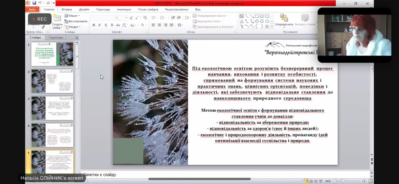Toggle underline Ч formatting
This screenshot has height=184, width=399.
coord(106,25)
